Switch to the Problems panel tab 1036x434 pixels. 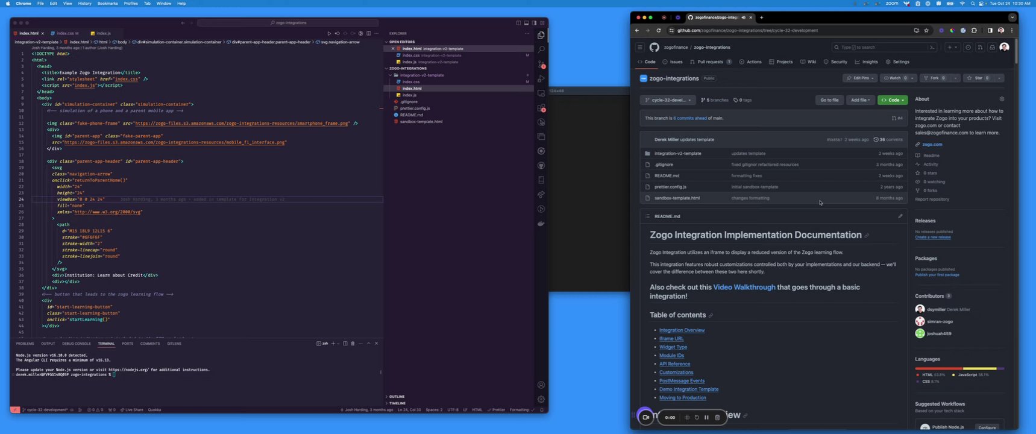coord(25,344)
